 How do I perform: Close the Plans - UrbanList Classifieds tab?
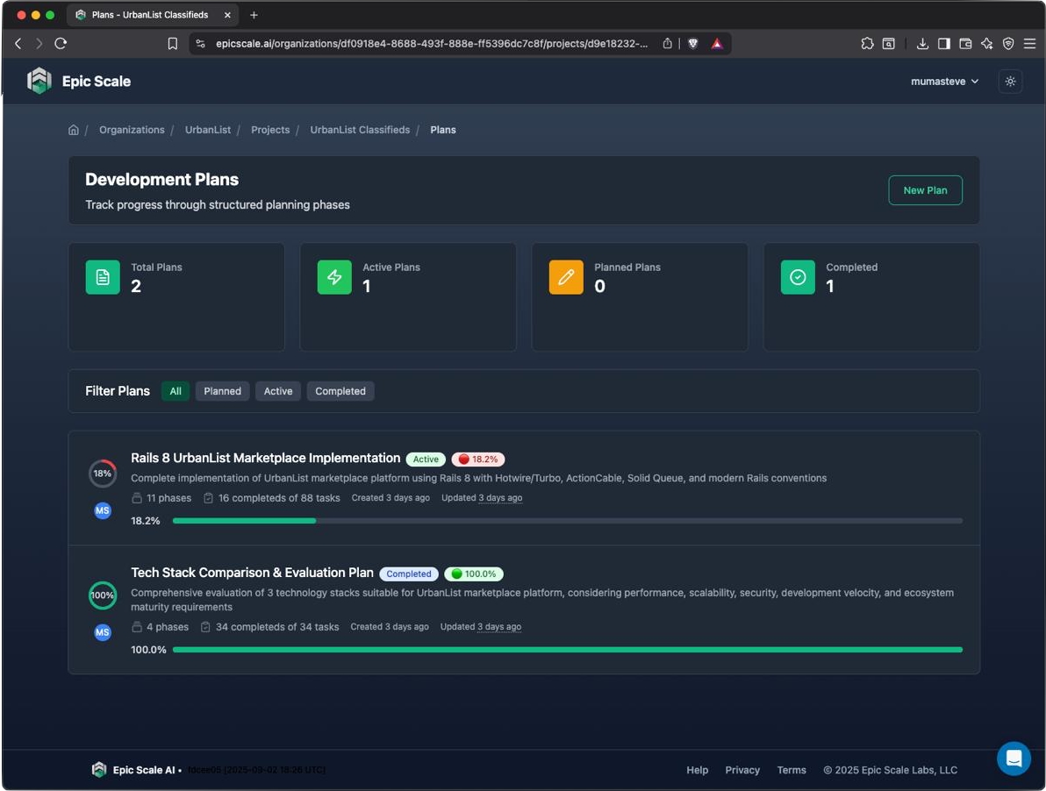coord(226,15)
